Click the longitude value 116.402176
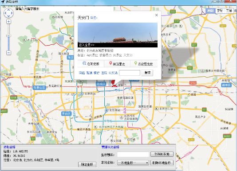This screenshot has width=237, height=171. tap(20, 152)
